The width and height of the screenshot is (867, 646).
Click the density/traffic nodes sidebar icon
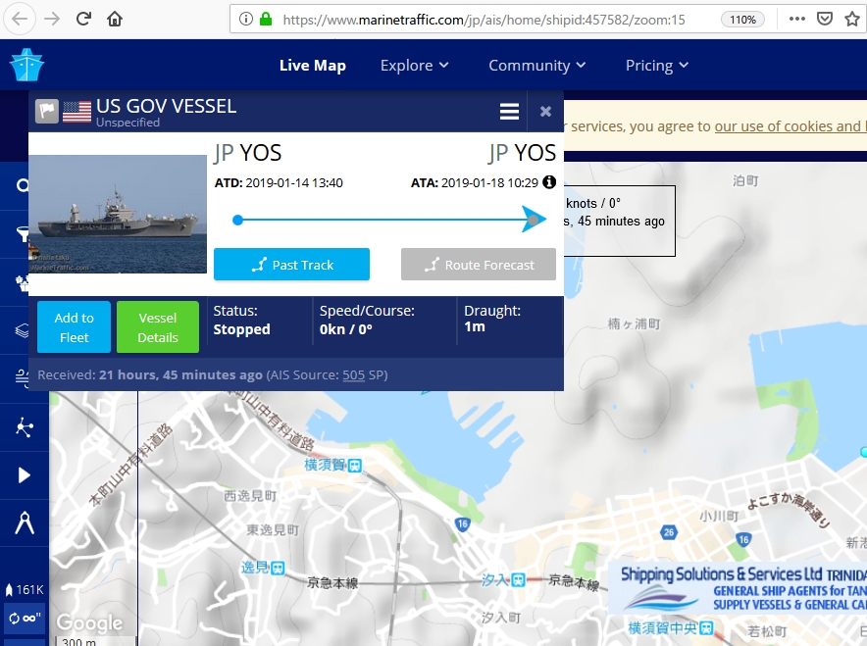click(23, 426)
